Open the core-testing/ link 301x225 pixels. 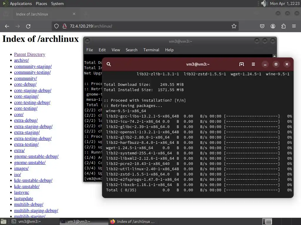click(26, 108)
